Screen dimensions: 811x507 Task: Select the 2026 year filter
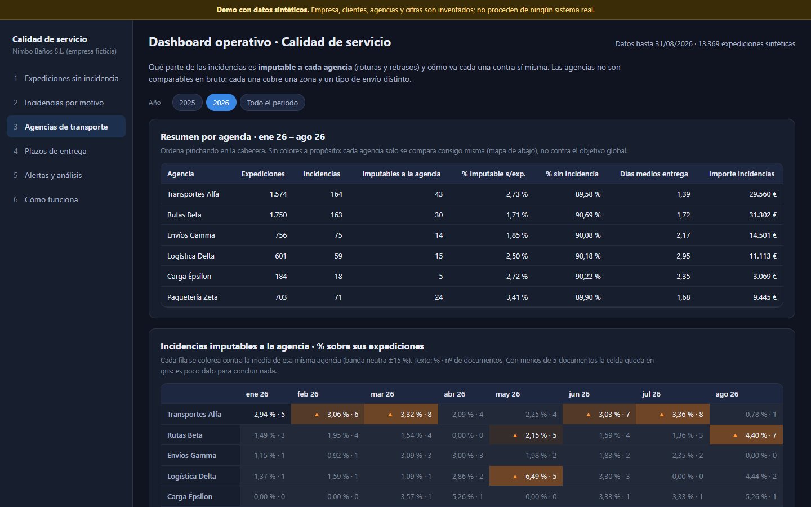(221, 103)
